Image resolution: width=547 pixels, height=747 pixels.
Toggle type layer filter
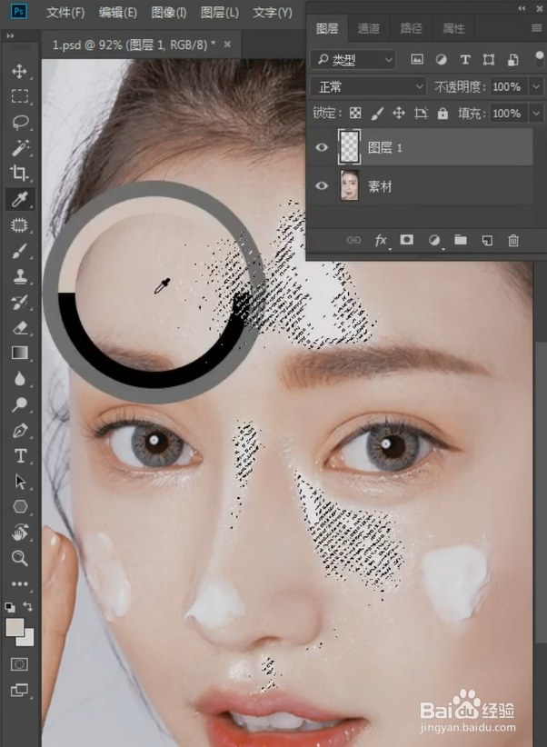coord(465,60)
